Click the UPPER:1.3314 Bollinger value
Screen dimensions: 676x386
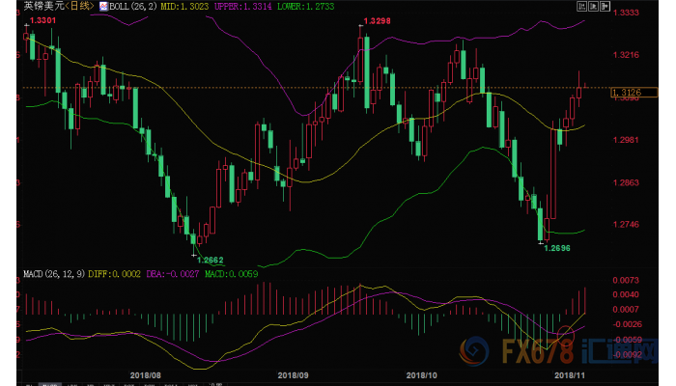[x=237, y=7]
